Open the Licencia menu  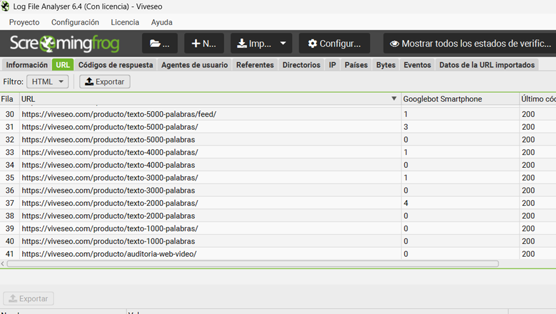(125, 22)
